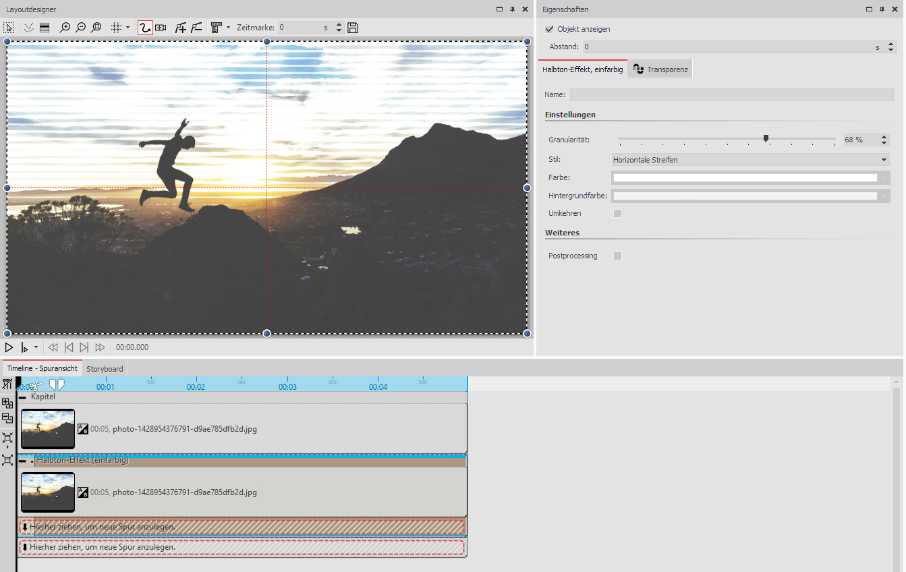The height and width of the screenshot is (572, 906).
Task: Save the Zeitmarke using the disk icon
Action: coord(352,27)
